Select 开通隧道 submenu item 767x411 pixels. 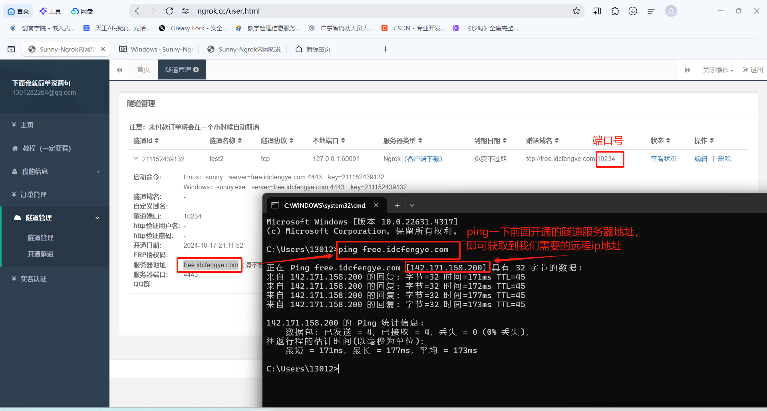40,254
